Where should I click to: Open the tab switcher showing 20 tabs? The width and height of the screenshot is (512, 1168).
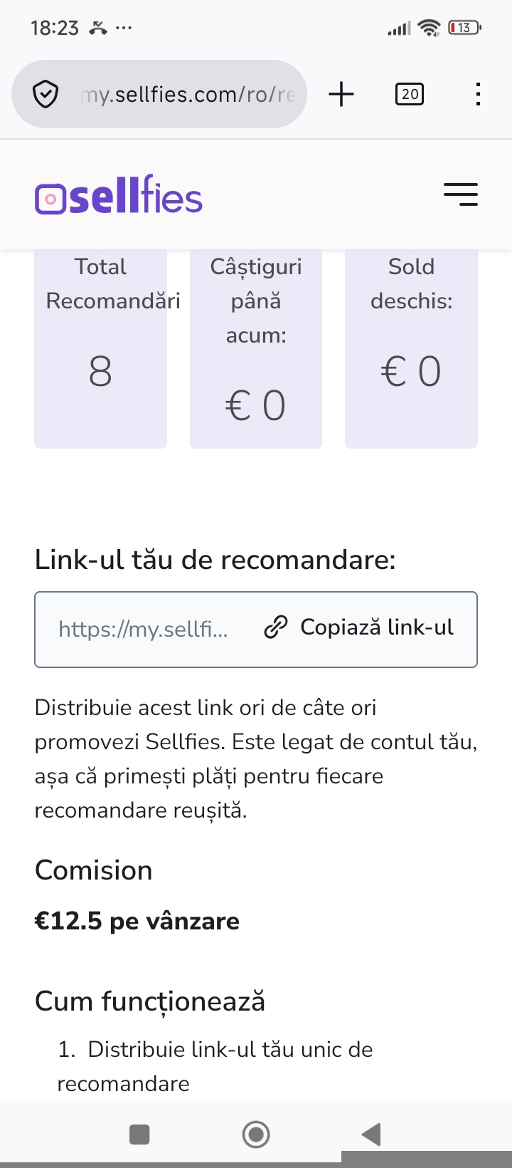click(410, 94)
